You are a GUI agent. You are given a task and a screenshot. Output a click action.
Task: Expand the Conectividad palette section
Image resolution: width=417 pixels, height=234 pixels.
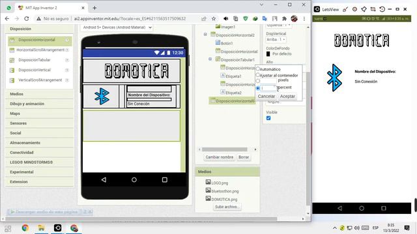point(40,153)
